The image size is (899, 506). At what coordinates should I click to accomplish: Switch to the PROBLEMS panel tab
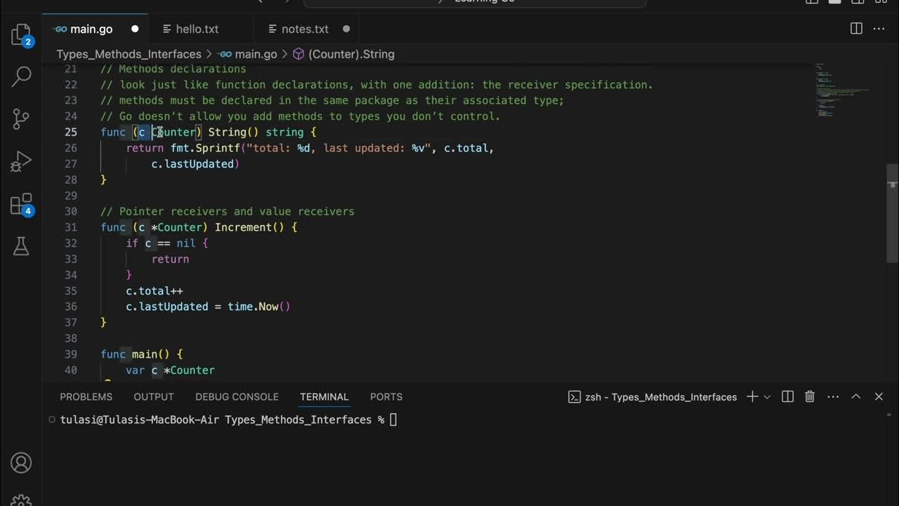pos(86,397)
